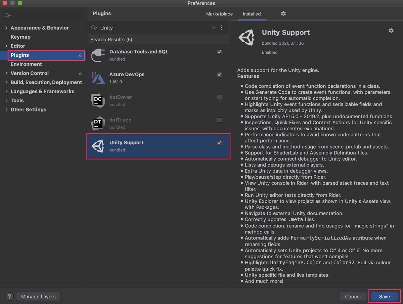
Task: Click the Azure DevOps version 1.161.0 text
Action: coord(116,82)
